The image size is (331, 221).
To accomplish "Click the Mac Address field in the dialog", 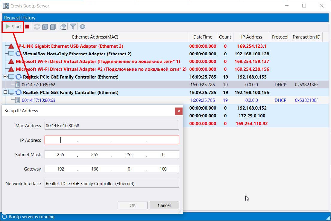I will click(x=112, y=125).
